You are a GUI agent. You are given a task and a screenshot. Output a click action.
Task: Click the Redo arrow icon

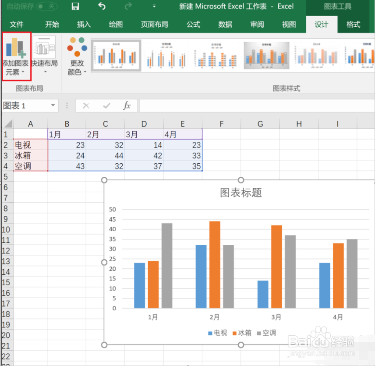click(128, 6)
